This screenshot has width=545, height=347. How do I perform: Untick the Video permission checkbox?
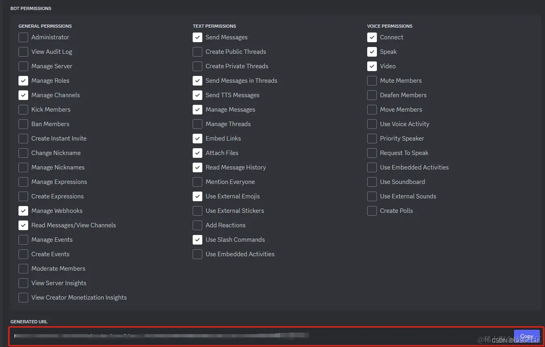[372, 66]
